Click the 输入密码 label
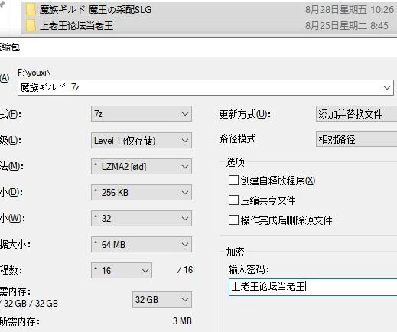This screenshot has width=397, height=332. click(x=249, y=269)
